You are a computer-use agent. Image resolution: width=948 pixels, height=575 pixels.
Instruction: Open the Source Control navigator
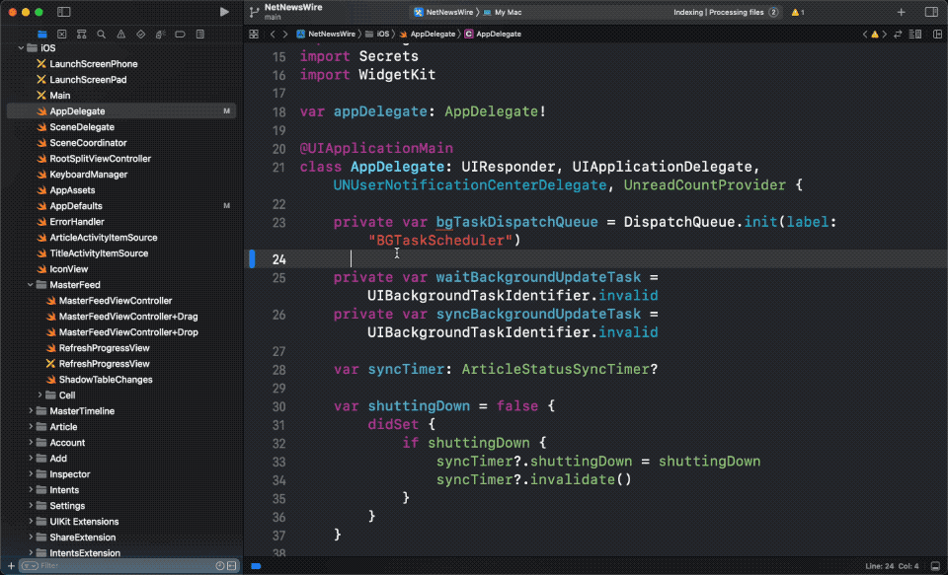coord(62,34)
